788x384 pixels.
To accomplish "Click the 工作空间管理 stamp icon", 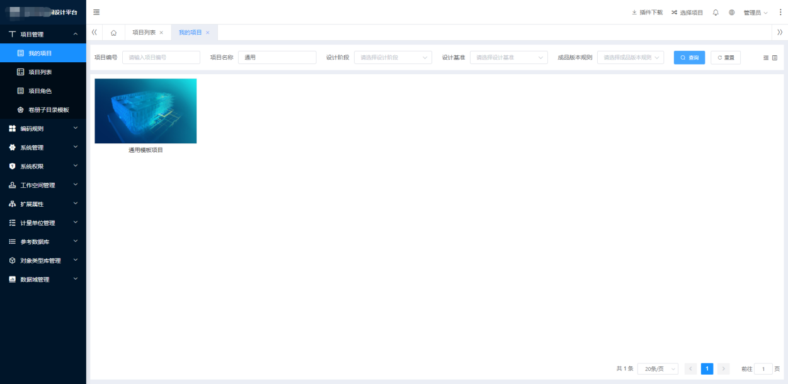I will [x=12, y=185].
